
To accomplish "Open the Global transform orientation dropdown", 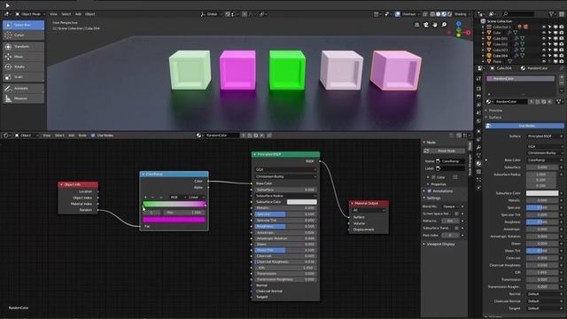I will [x=210, y=14].
